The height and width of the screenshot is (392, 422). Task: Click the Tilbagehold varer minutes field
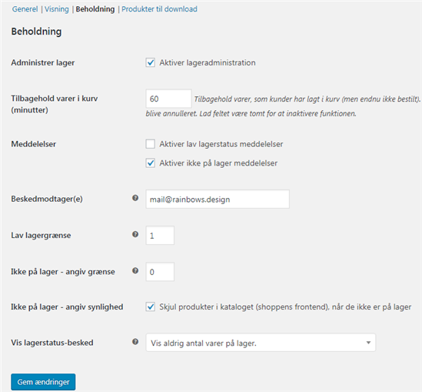(169, 99)
